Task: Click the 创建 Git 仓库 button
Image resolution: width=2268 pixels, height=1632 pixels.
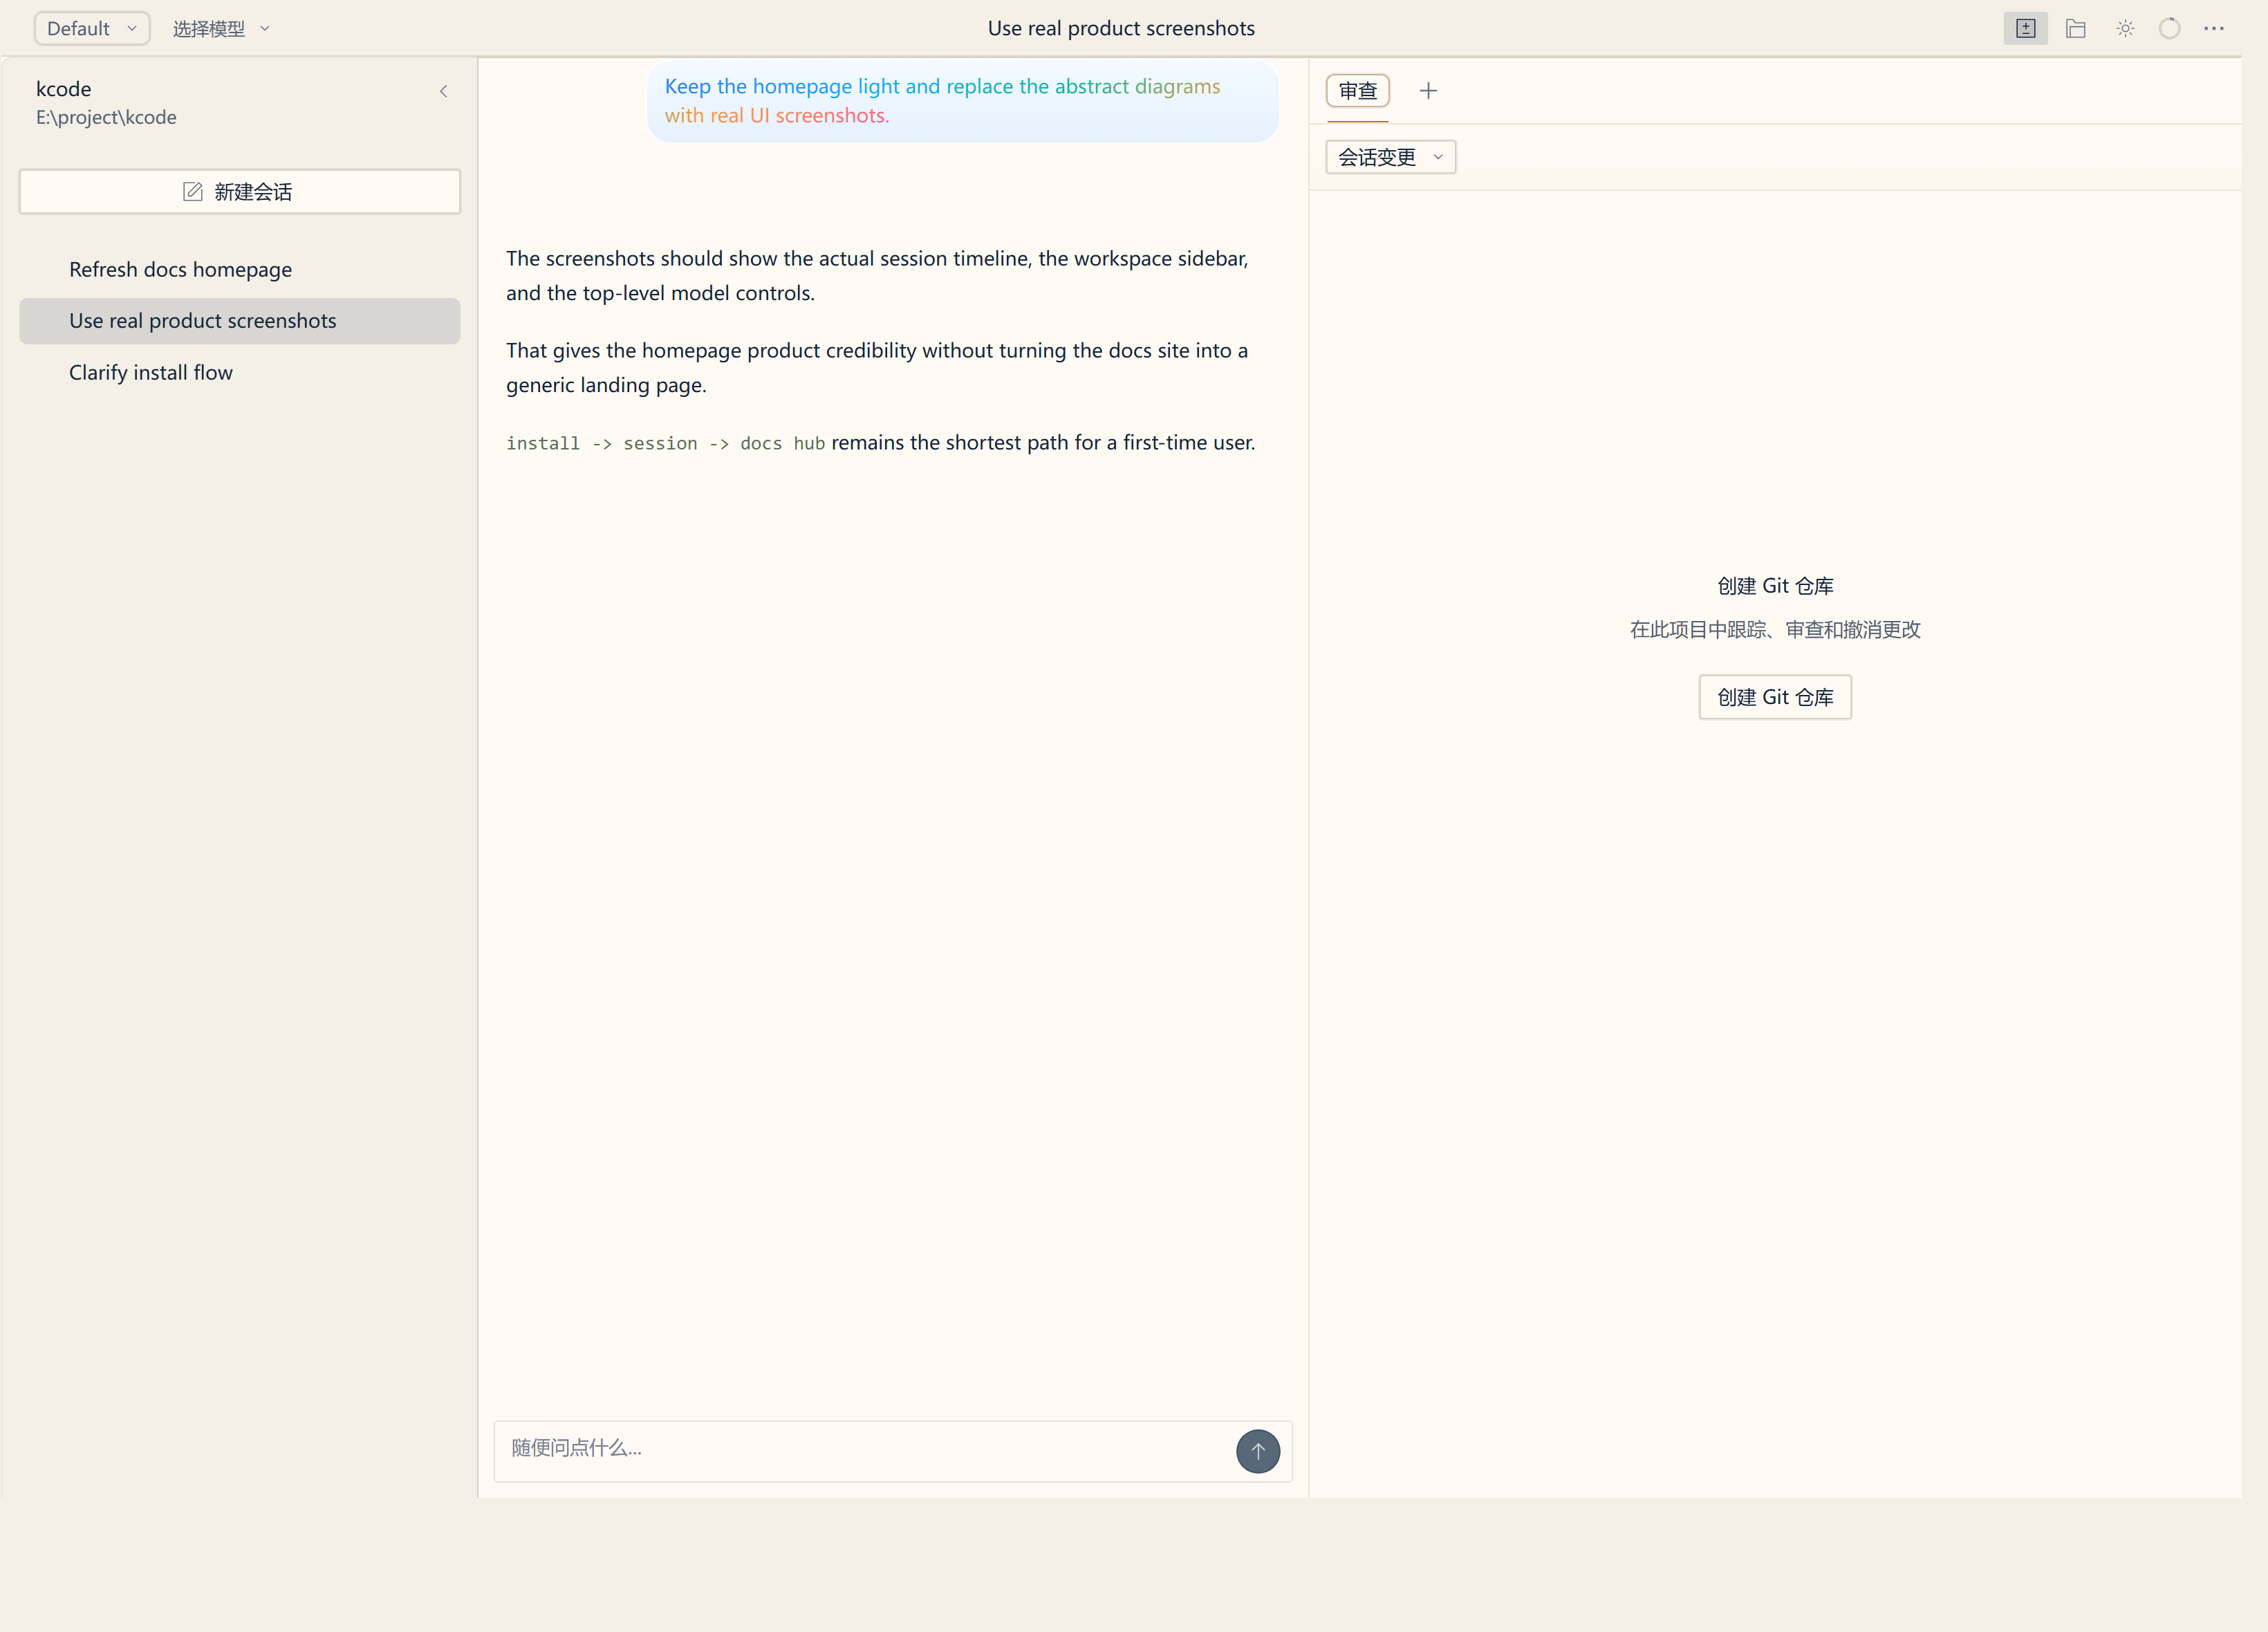Action: (1774, 697)
